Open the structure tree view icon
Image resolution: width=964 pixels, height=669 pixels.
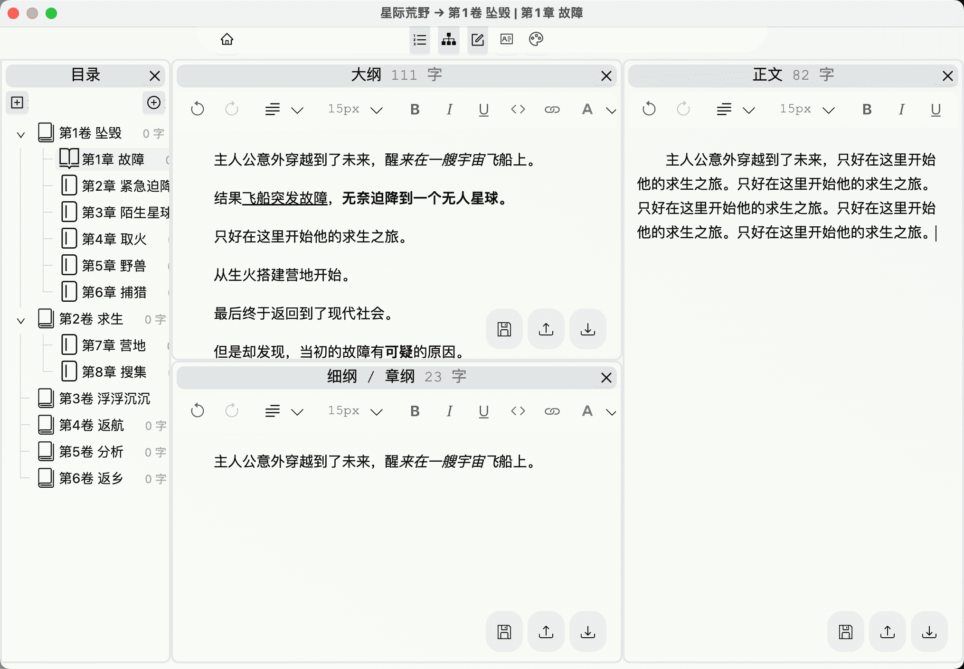coord(448,40)
